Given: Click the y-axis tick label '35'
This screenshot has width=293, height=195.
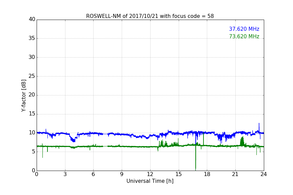Looking at the screenshot, I should point(32,38).
